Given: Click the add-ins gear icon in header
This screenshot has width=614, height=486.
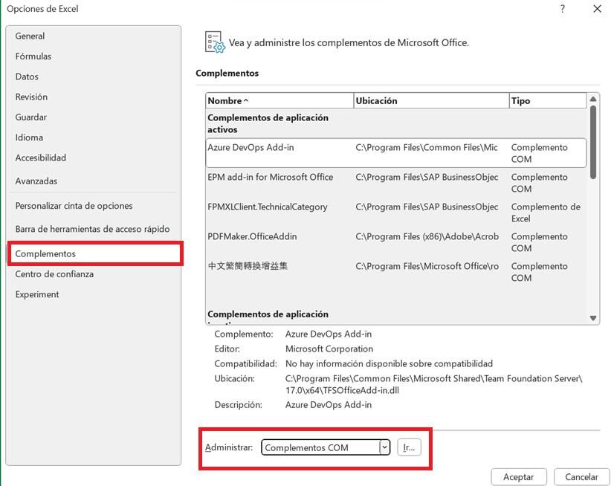Looking at the screenshot, I should pos(215,42).
